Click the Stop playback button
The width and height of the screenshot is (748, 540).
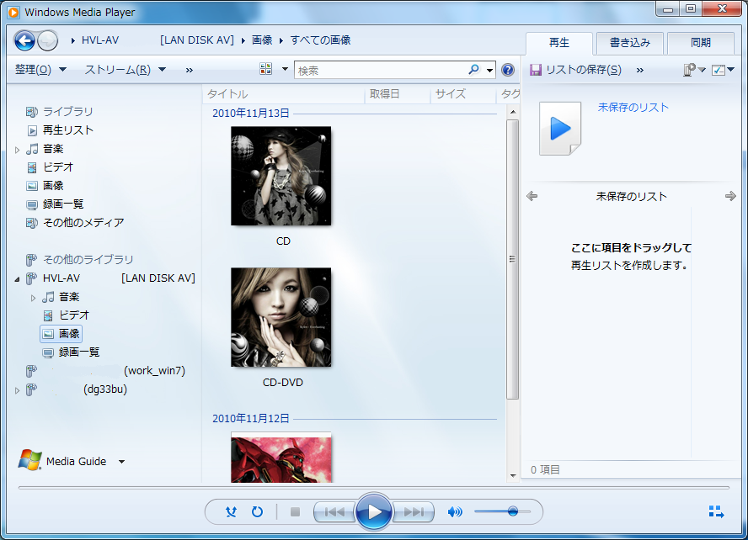296,512
